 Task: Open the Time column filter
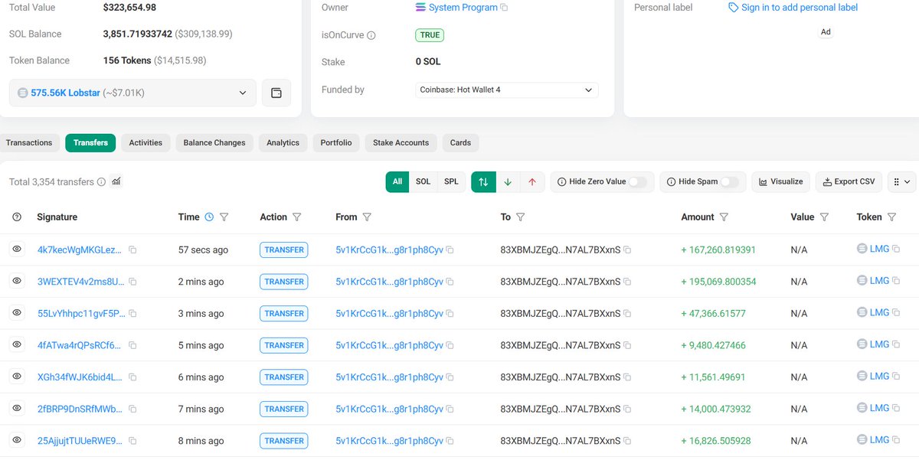[224, 217]
